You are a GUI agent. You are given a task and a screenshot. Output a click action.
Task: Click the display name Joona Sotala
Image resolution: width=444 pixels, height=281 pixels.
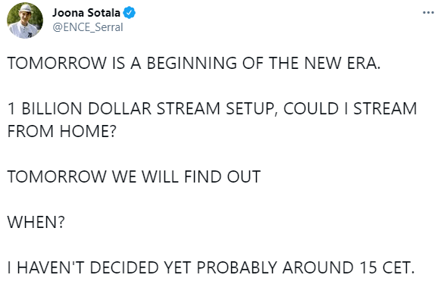[86, 13]
